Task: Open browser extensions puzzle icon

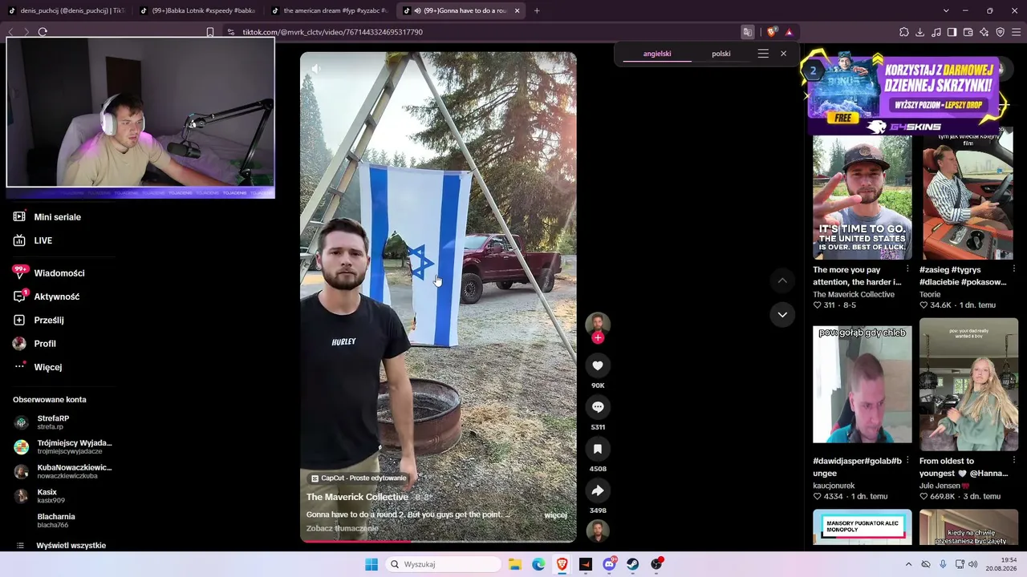Action: tap(904, 32)
